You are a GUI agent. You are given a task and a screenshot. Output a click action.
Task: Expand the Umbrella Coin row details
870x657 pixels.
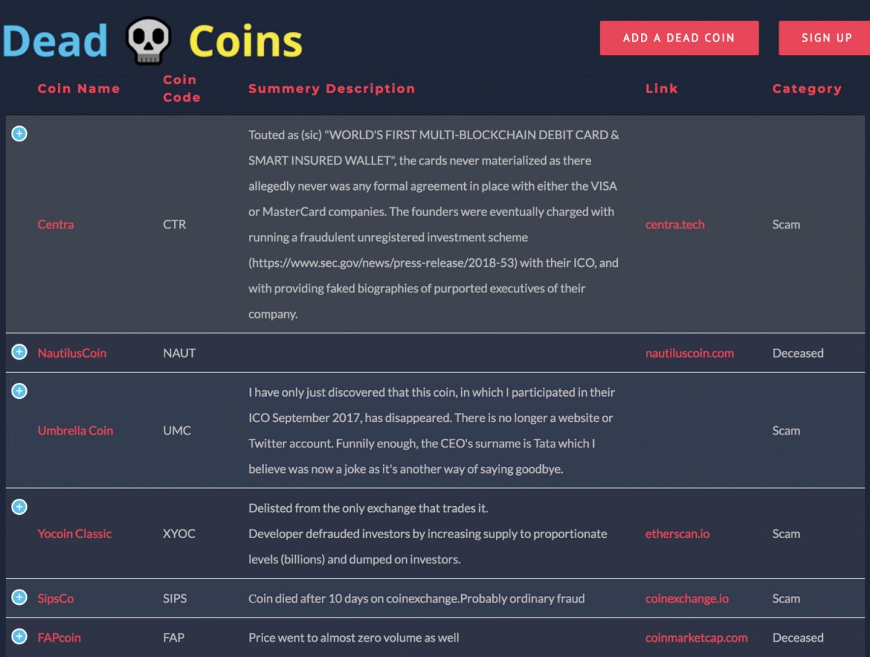20,391
